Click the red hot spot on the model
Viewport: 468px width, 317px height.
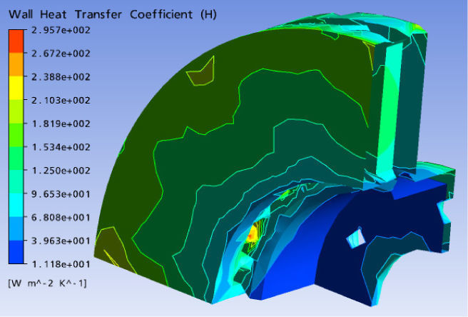point(251,233)
